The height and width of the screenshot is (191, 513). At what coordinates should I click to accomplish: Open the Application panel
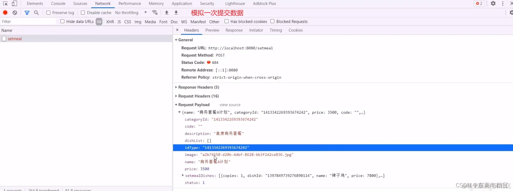pyautogui.click(x=182, y=4)
